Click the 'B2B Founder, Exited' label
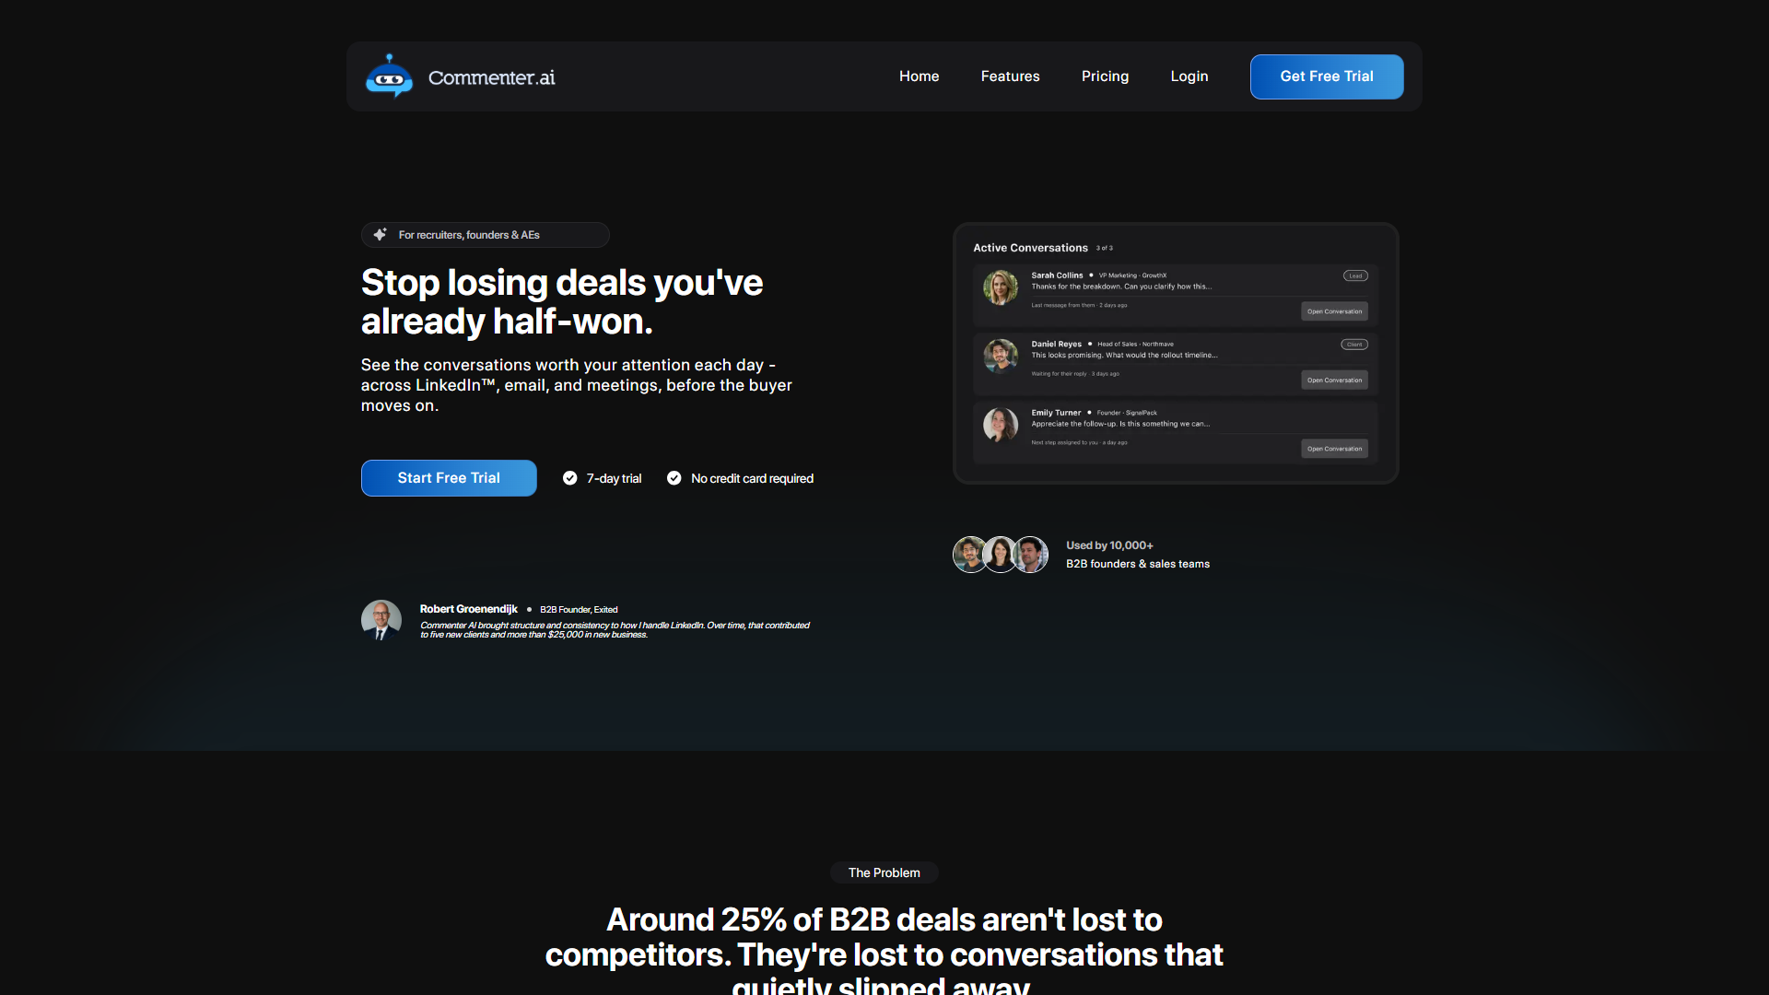Viewport: 1769px width, 995px height. point(579,610)
